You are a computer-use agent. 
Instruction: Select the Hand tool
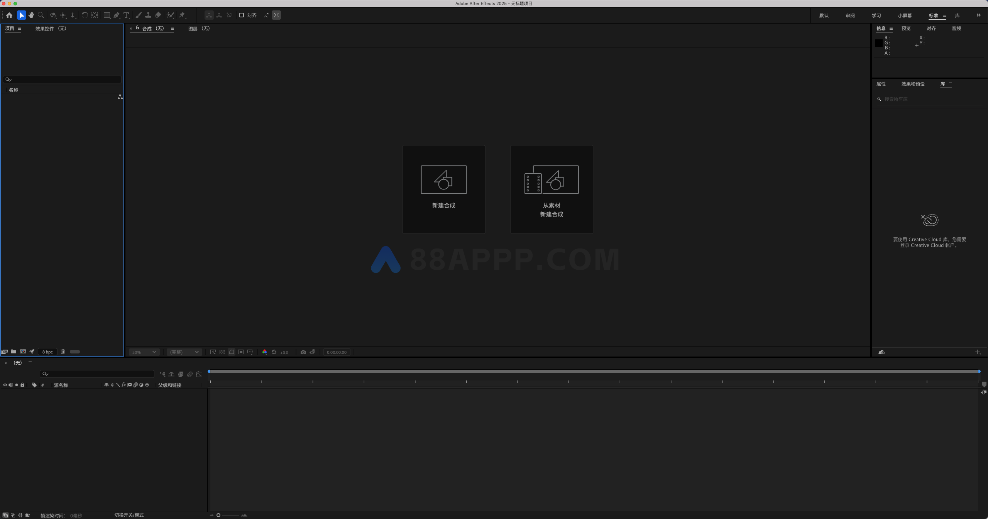pos(31,15)
